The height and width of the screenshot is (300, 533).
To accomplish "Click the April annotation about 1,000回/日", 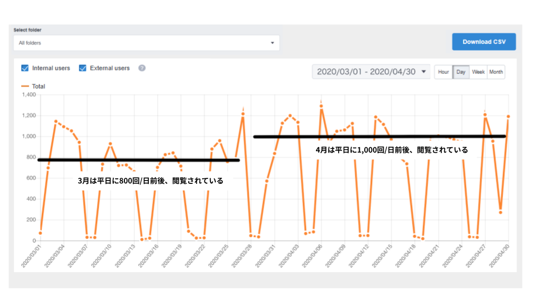I will 391,149.
